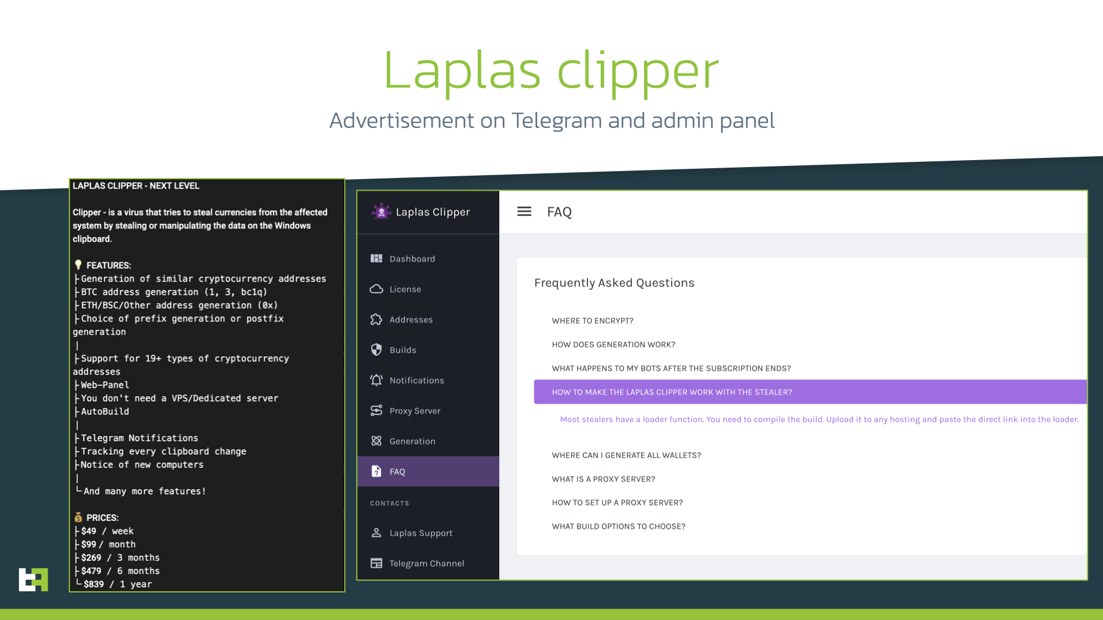Click the License cloud icon
Image resolution: width=1103 pixels, height=620 pixels.
pyautogui.click(x=376, y=289)
